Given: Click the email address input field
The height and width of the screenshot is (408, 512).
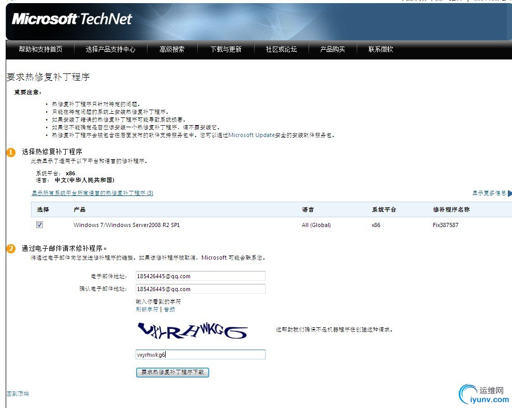Looking at the screenshot, I should [x=200, y=276].
